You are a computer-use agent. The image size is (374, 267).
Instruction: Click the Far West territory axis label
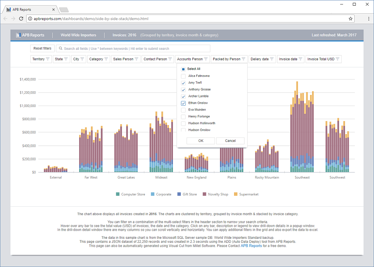(91, 177)
